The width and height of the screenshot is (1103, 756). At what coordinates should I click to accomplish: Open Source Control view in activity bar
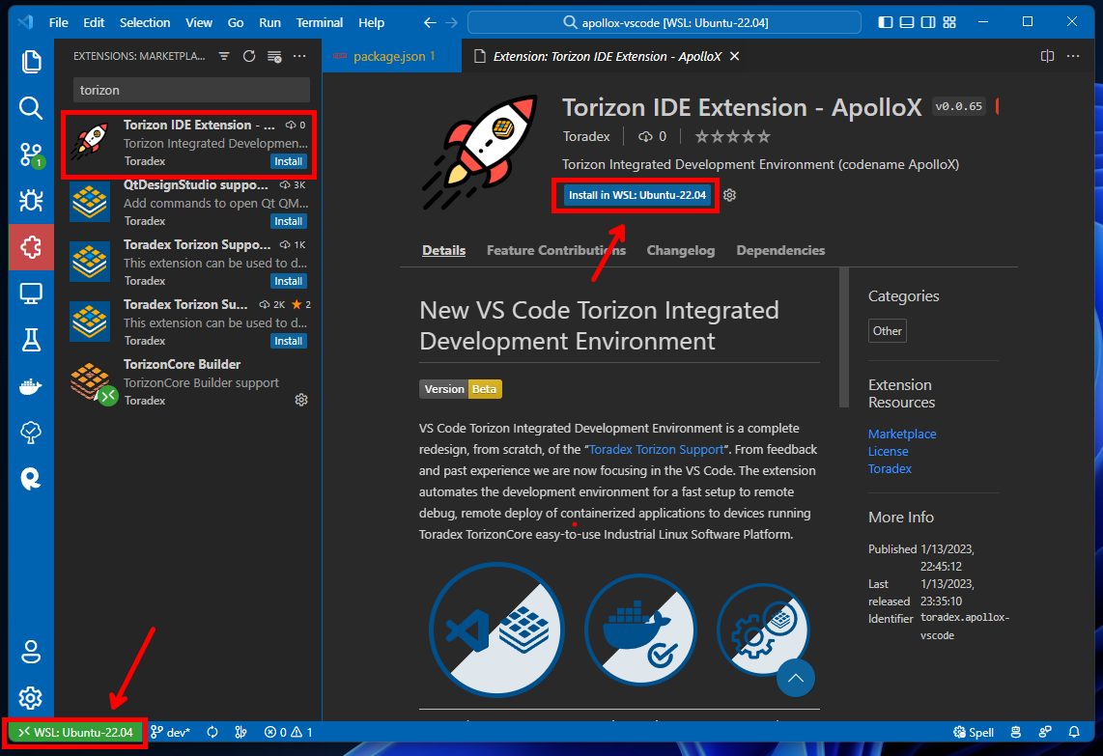[x=31, y=154]
